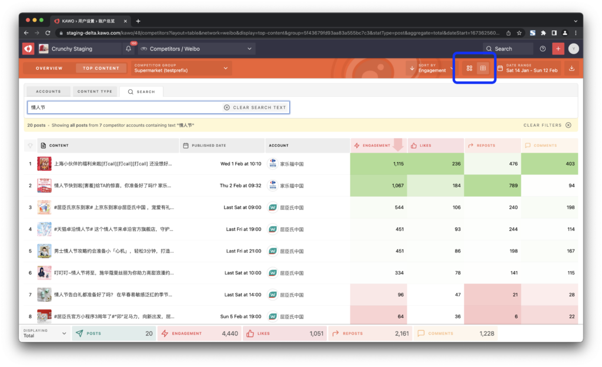Viewport: 602px width, 367px height.
Task: Click the help question mark icon
Action: (x=543, y=49)
